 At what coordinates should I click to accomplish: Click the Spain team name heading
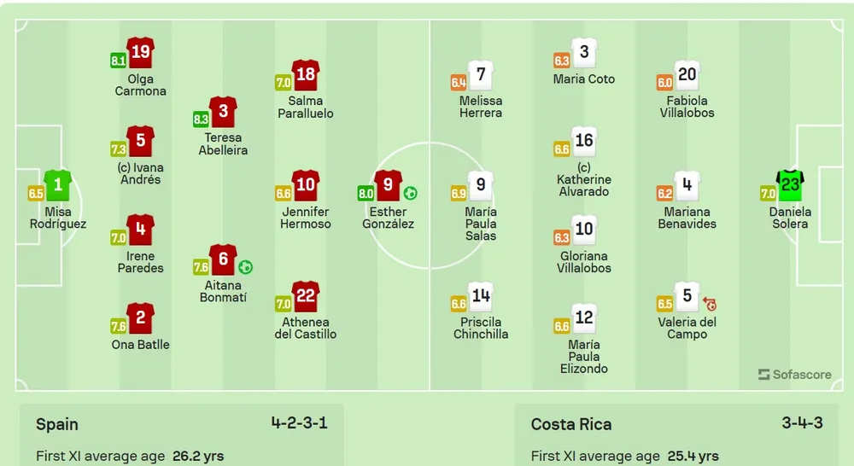coord(57,424)
